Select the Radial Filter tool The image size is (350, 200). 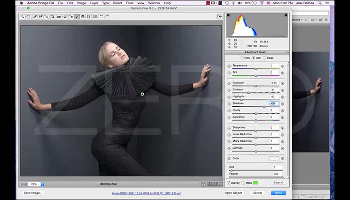tap(89, 16)
